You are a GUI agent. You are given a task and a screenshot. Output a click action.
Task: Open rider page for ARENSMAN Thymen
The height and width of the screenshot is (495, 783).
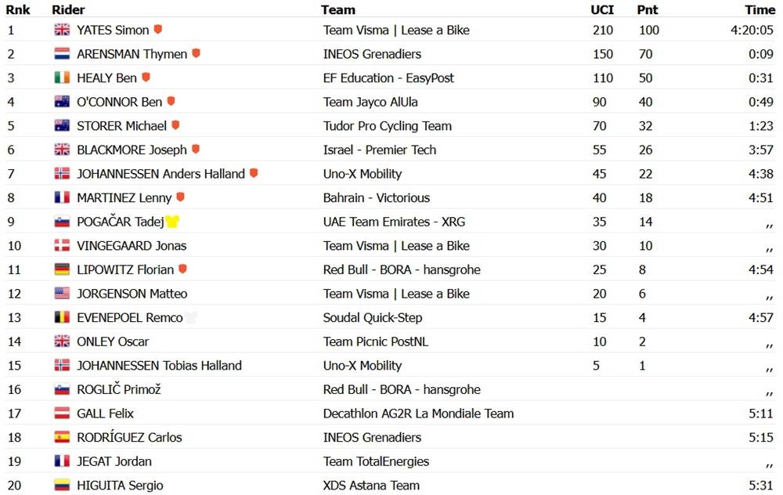pyautogui.click(x=132, y=54)
